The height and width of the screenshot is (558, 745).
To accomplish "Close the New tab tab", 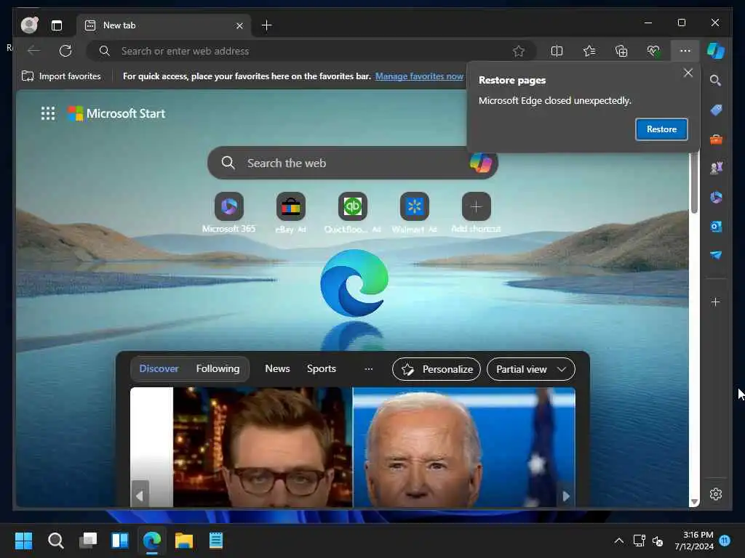I will 239,25.
